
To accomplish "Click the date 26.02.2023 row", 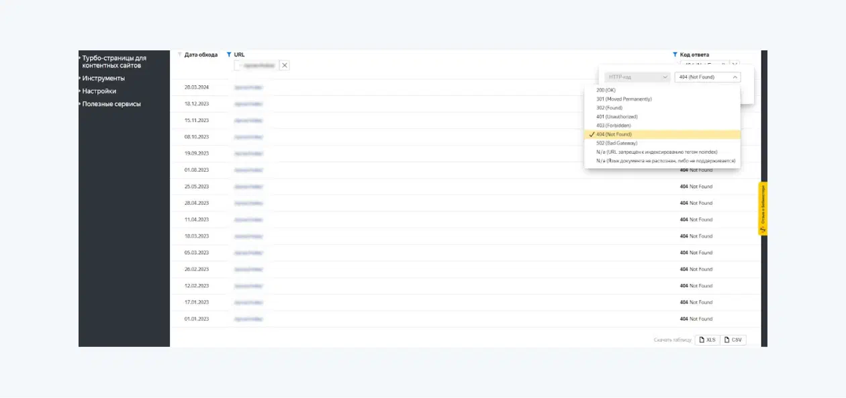I will 197,269.
